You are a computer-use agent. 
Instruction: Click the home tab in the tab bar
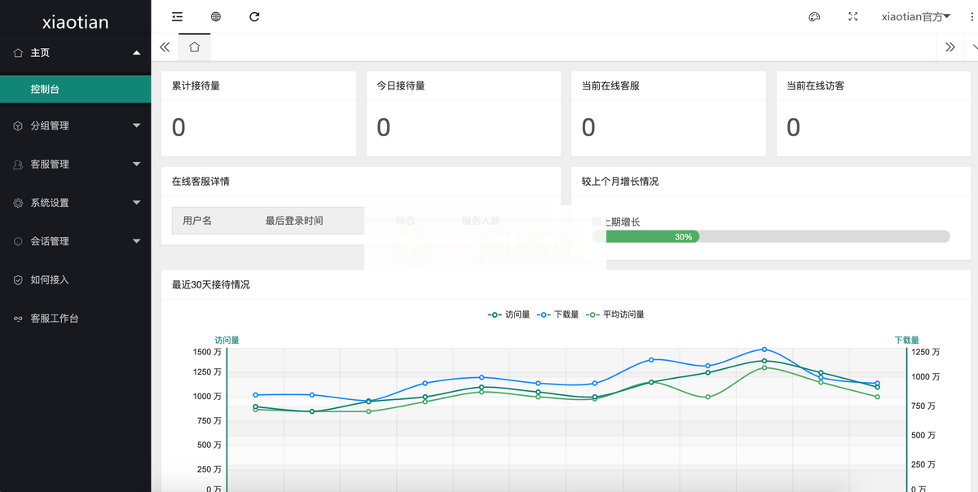pyautogui.click(x=194, y=47)
